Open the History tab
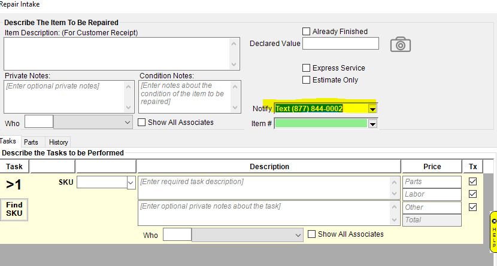The height and width of the screenshot is (266, 497). [58, 142]
